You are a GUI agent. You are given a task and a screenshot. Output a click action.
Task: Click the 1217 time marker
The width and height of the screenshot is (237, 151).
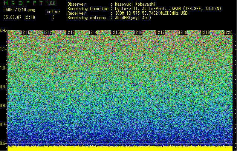point(160,32)
